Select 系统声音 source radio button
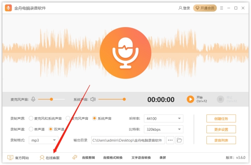Viewport: 251px width, 165px height. click(x=94, y=118)
